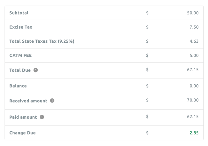Click the Excise Tax label
The width and height of the screenshot is (208, 146).
21,27
